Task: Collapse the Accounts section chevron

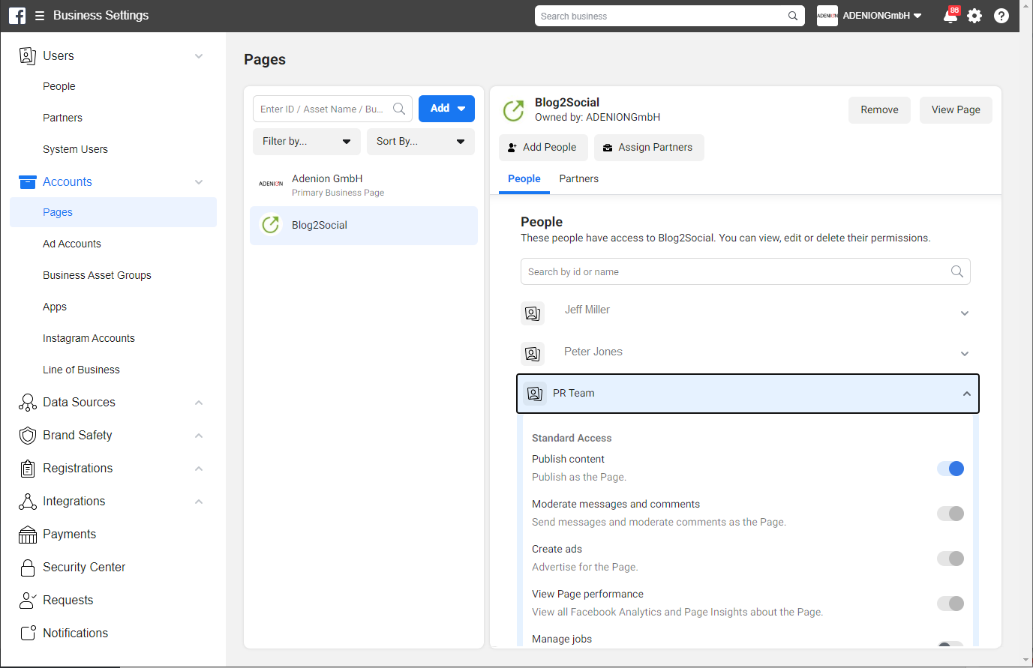Action: pos(199,182)
